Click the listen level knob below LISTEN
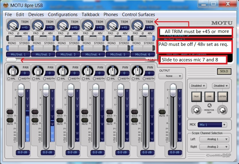The height and width of the screenshot is (164, 239). coord(222,110)
